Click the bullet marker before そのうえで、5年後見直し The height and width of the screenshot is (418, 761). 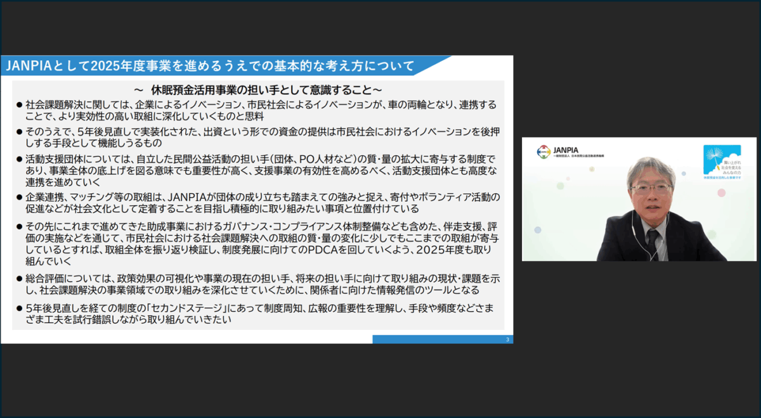20,132
